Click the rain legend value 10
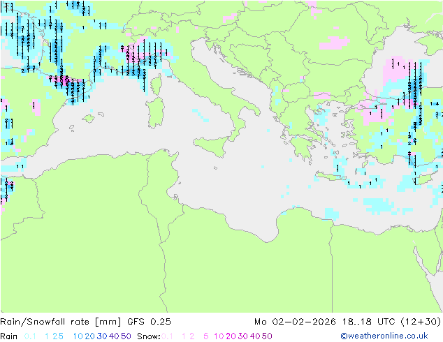Image resolution: width=443 pixels, height=342 pixels. (x=78, y=336)
